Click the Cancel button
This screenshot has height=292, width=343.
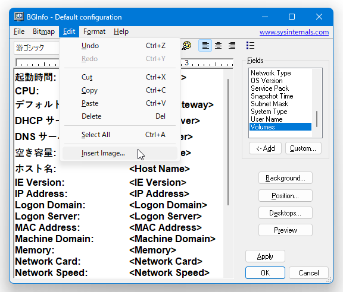point(308,273)
